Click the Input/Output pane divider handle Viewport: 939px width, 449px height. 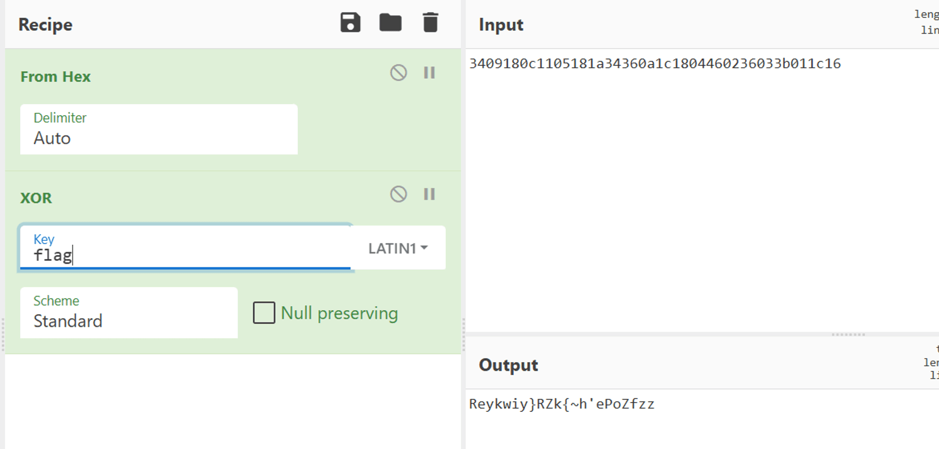click(x=849, y=335)
